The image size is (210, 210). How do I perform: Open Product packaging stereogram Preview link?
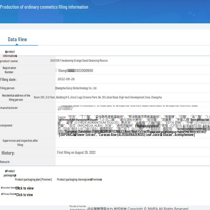click(x=79, y=180)
